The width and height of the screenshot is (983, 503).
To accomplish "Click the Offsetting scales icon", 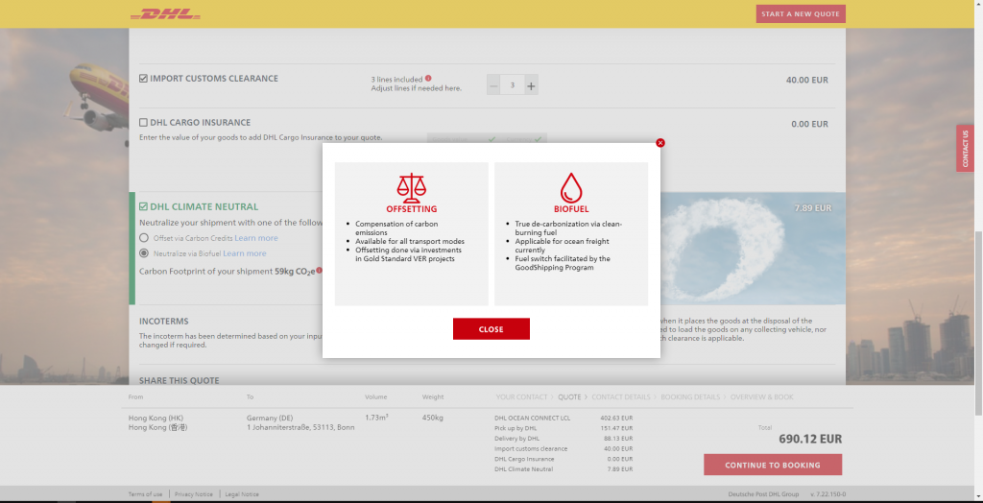I will pos(411,187).
